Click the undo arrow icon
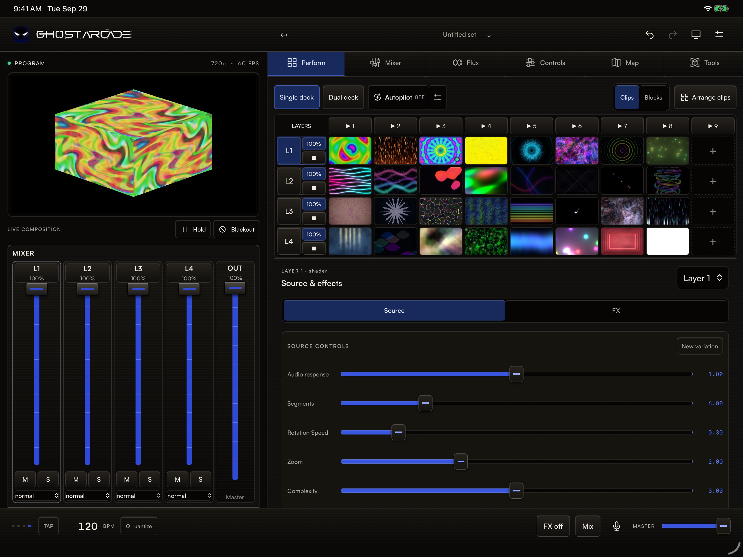The image size is (743, 557). click(x=649, y=35)
